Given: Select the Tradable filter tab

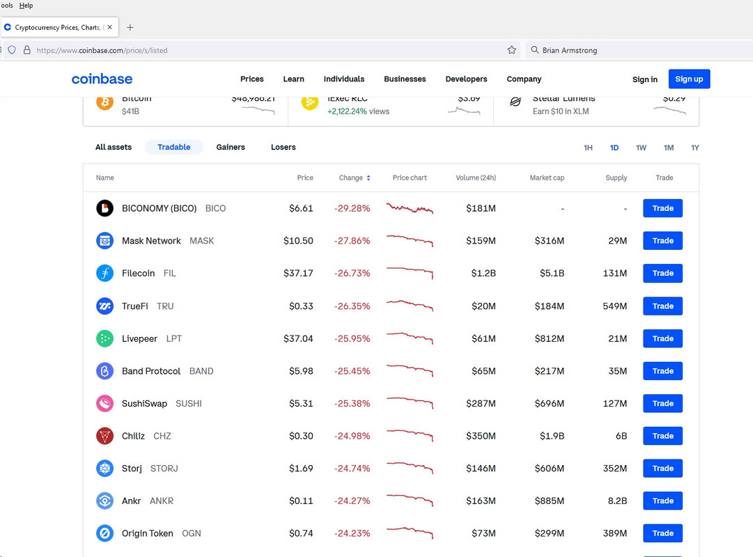Looking at the screenshot, I should pos(174,147).
